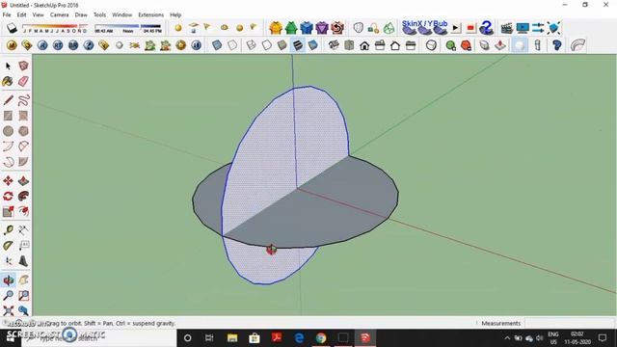Open the Camera menu
The image size is (617, 347).
click(59, 14)
